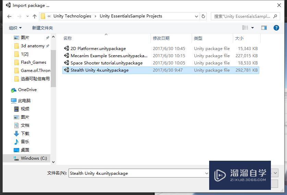
Task: Select Space Shooter tutorial.unitypackage file
Action: pyautogui.click(x=161, y=63)
